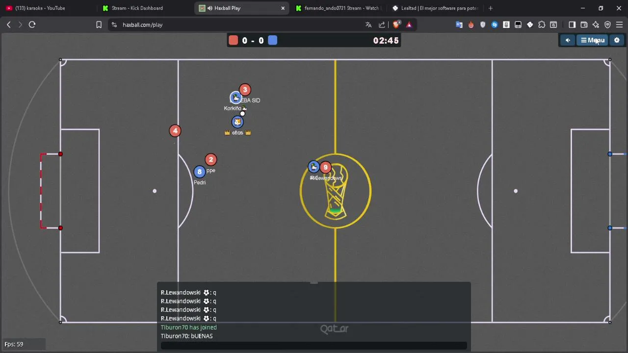Viewport: 628px width, 353px height.
Task: Click the chat input field
Action: (314, 346)
